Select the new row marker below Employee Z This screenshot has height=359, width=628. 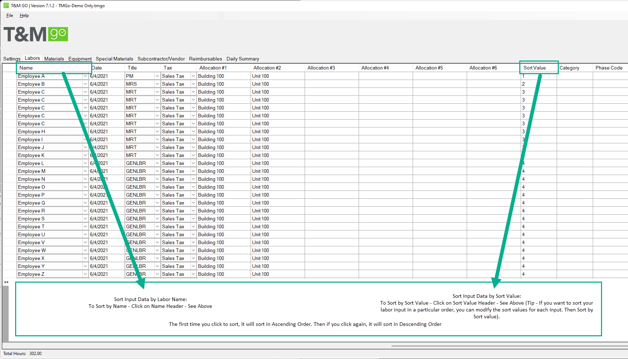(x=6, y=282)
